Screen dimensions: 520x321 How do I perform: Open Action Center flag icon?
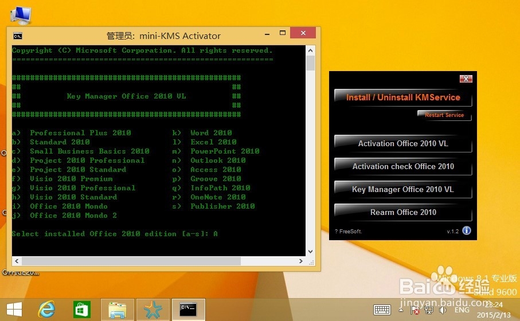[415, 310]
